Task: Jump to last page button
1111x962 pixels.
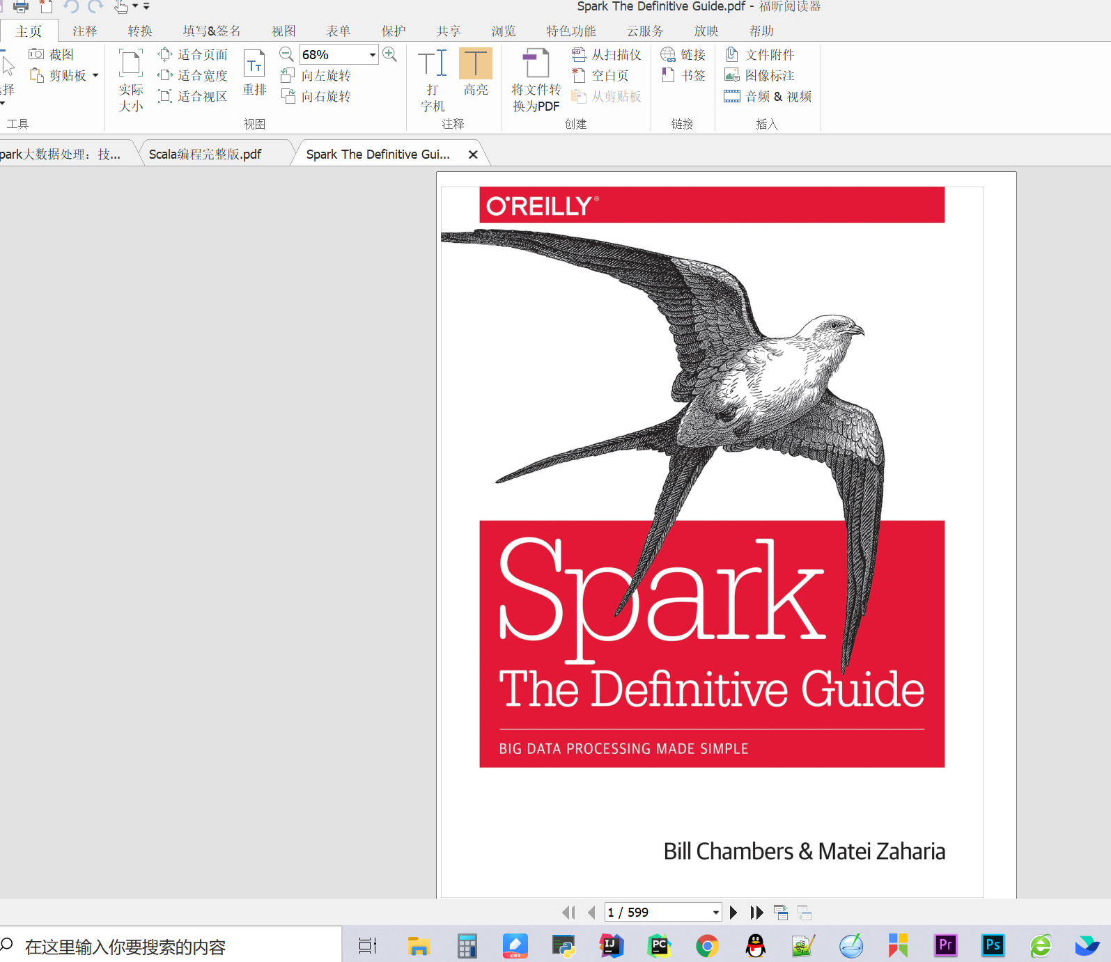Action: 756,912
